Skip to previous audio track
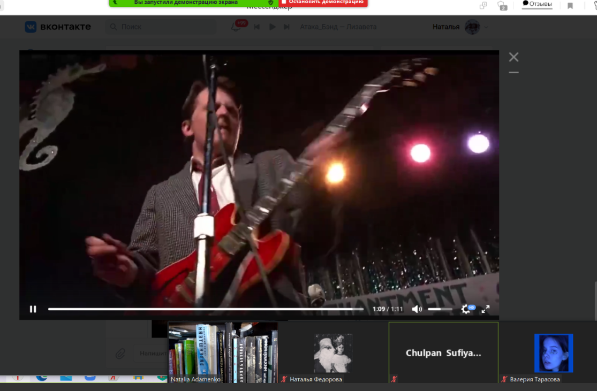This screenshot has width=597, height=391. (257, 27)
